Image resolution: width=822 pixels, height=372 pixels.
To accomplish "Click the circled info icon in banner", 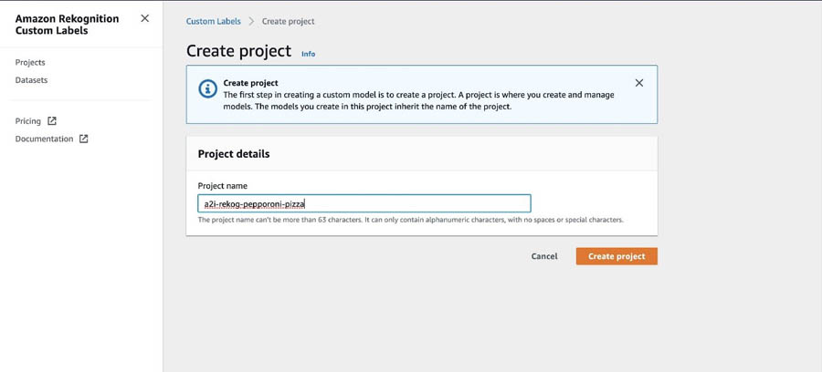I will [207, 88].
